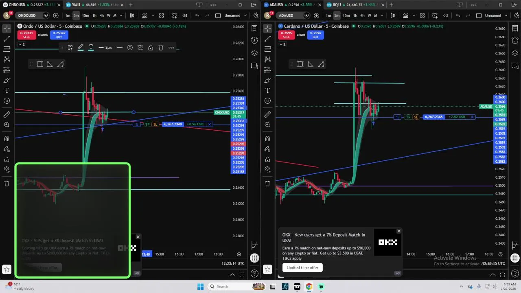Open the chat panel in ADAUSD right sidebar

[x=515, y=66]
